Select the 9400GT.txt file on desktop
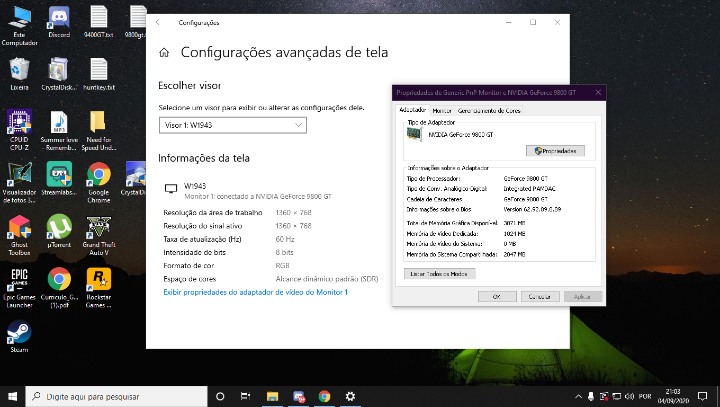 click(x=98, y=22)
